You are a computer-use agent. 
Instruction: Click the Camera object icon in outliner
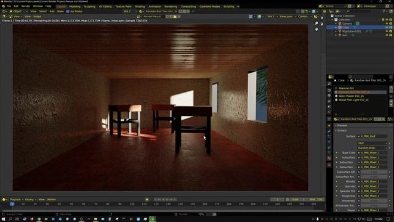coord(340,23)
